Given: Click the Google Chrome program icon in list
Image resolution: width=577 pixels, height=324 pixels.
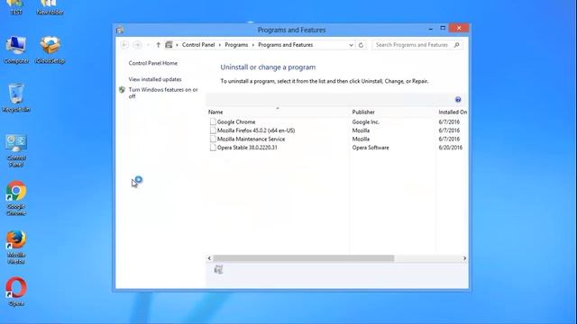Looking at the screenshot, I should tap(213, 121).
